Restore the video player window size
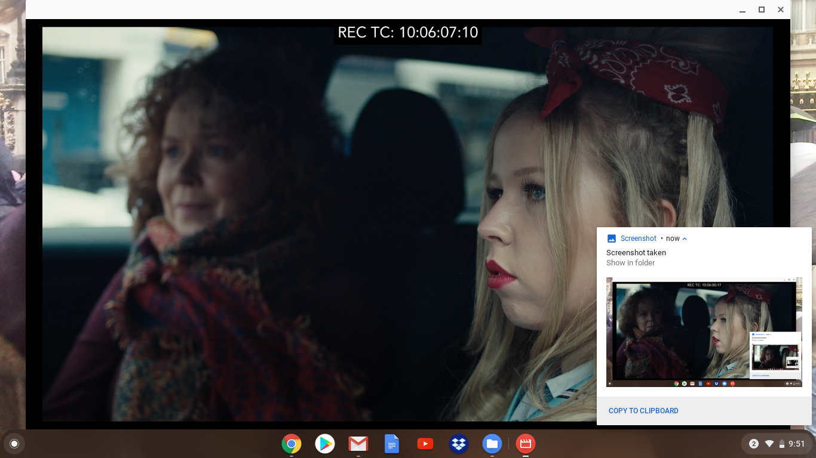 762,10
